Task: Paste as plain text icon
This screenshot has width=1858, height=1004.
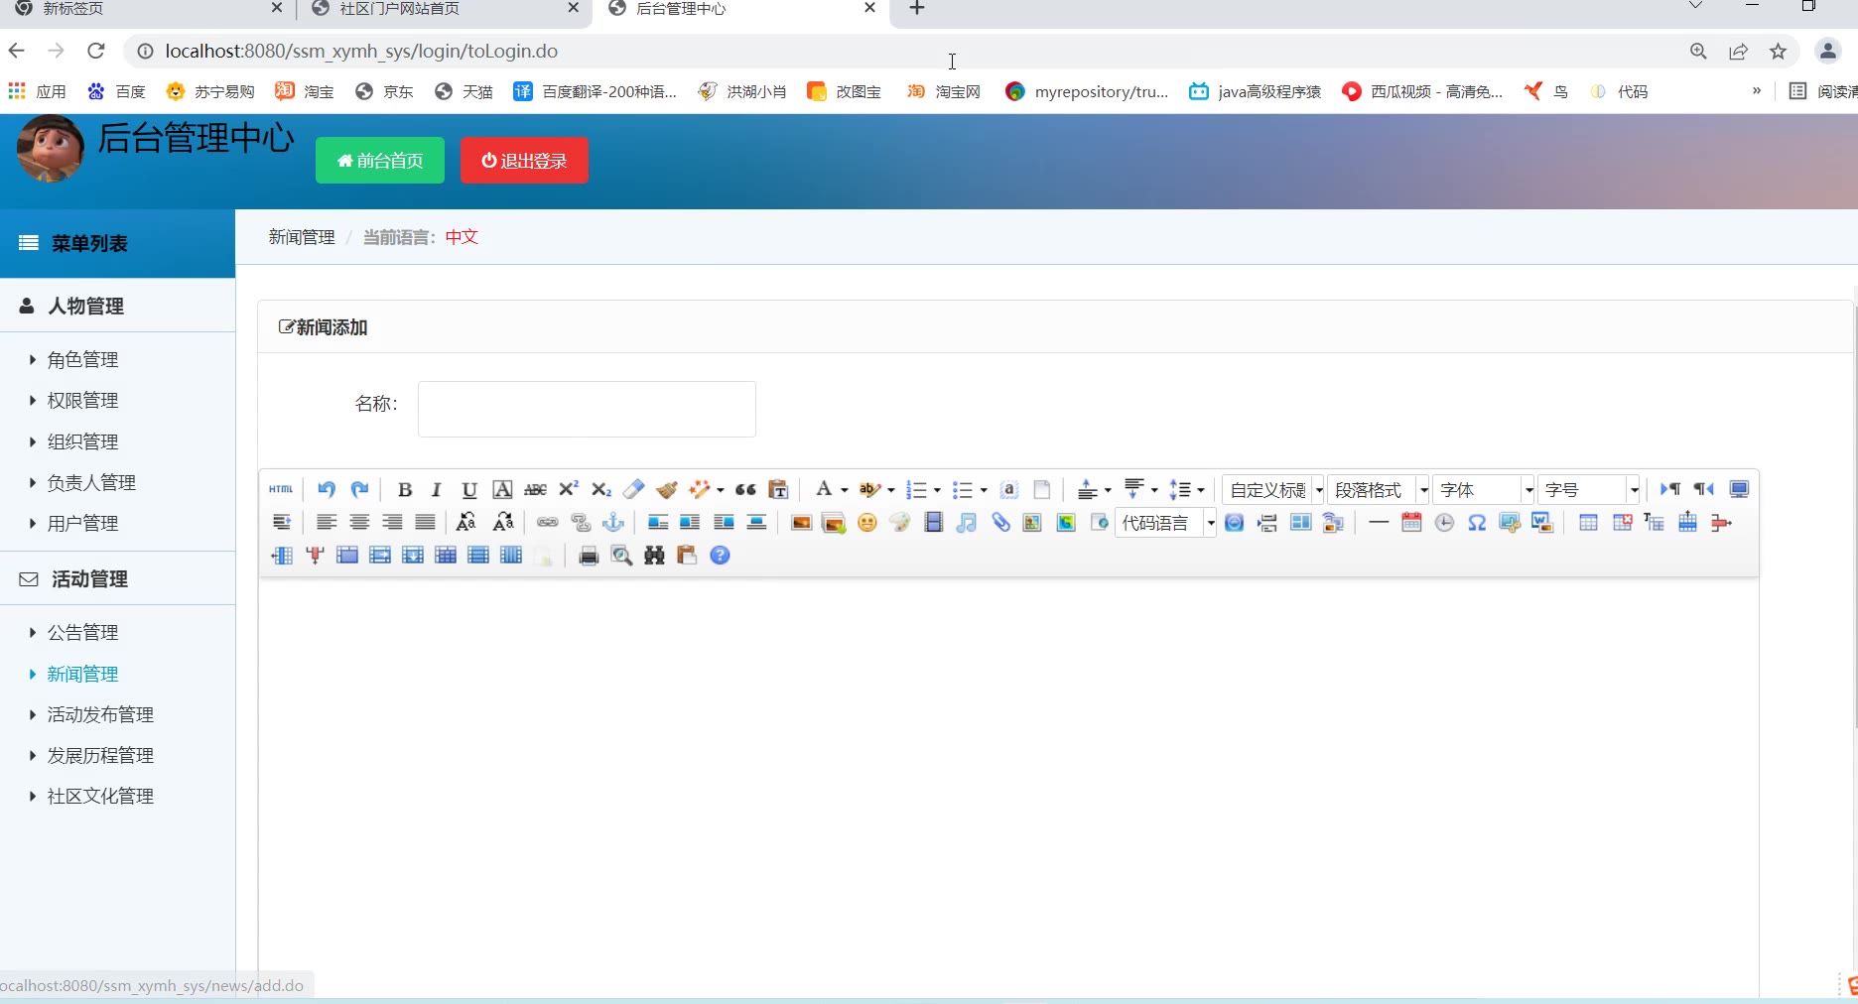Action: click(778, 489)
